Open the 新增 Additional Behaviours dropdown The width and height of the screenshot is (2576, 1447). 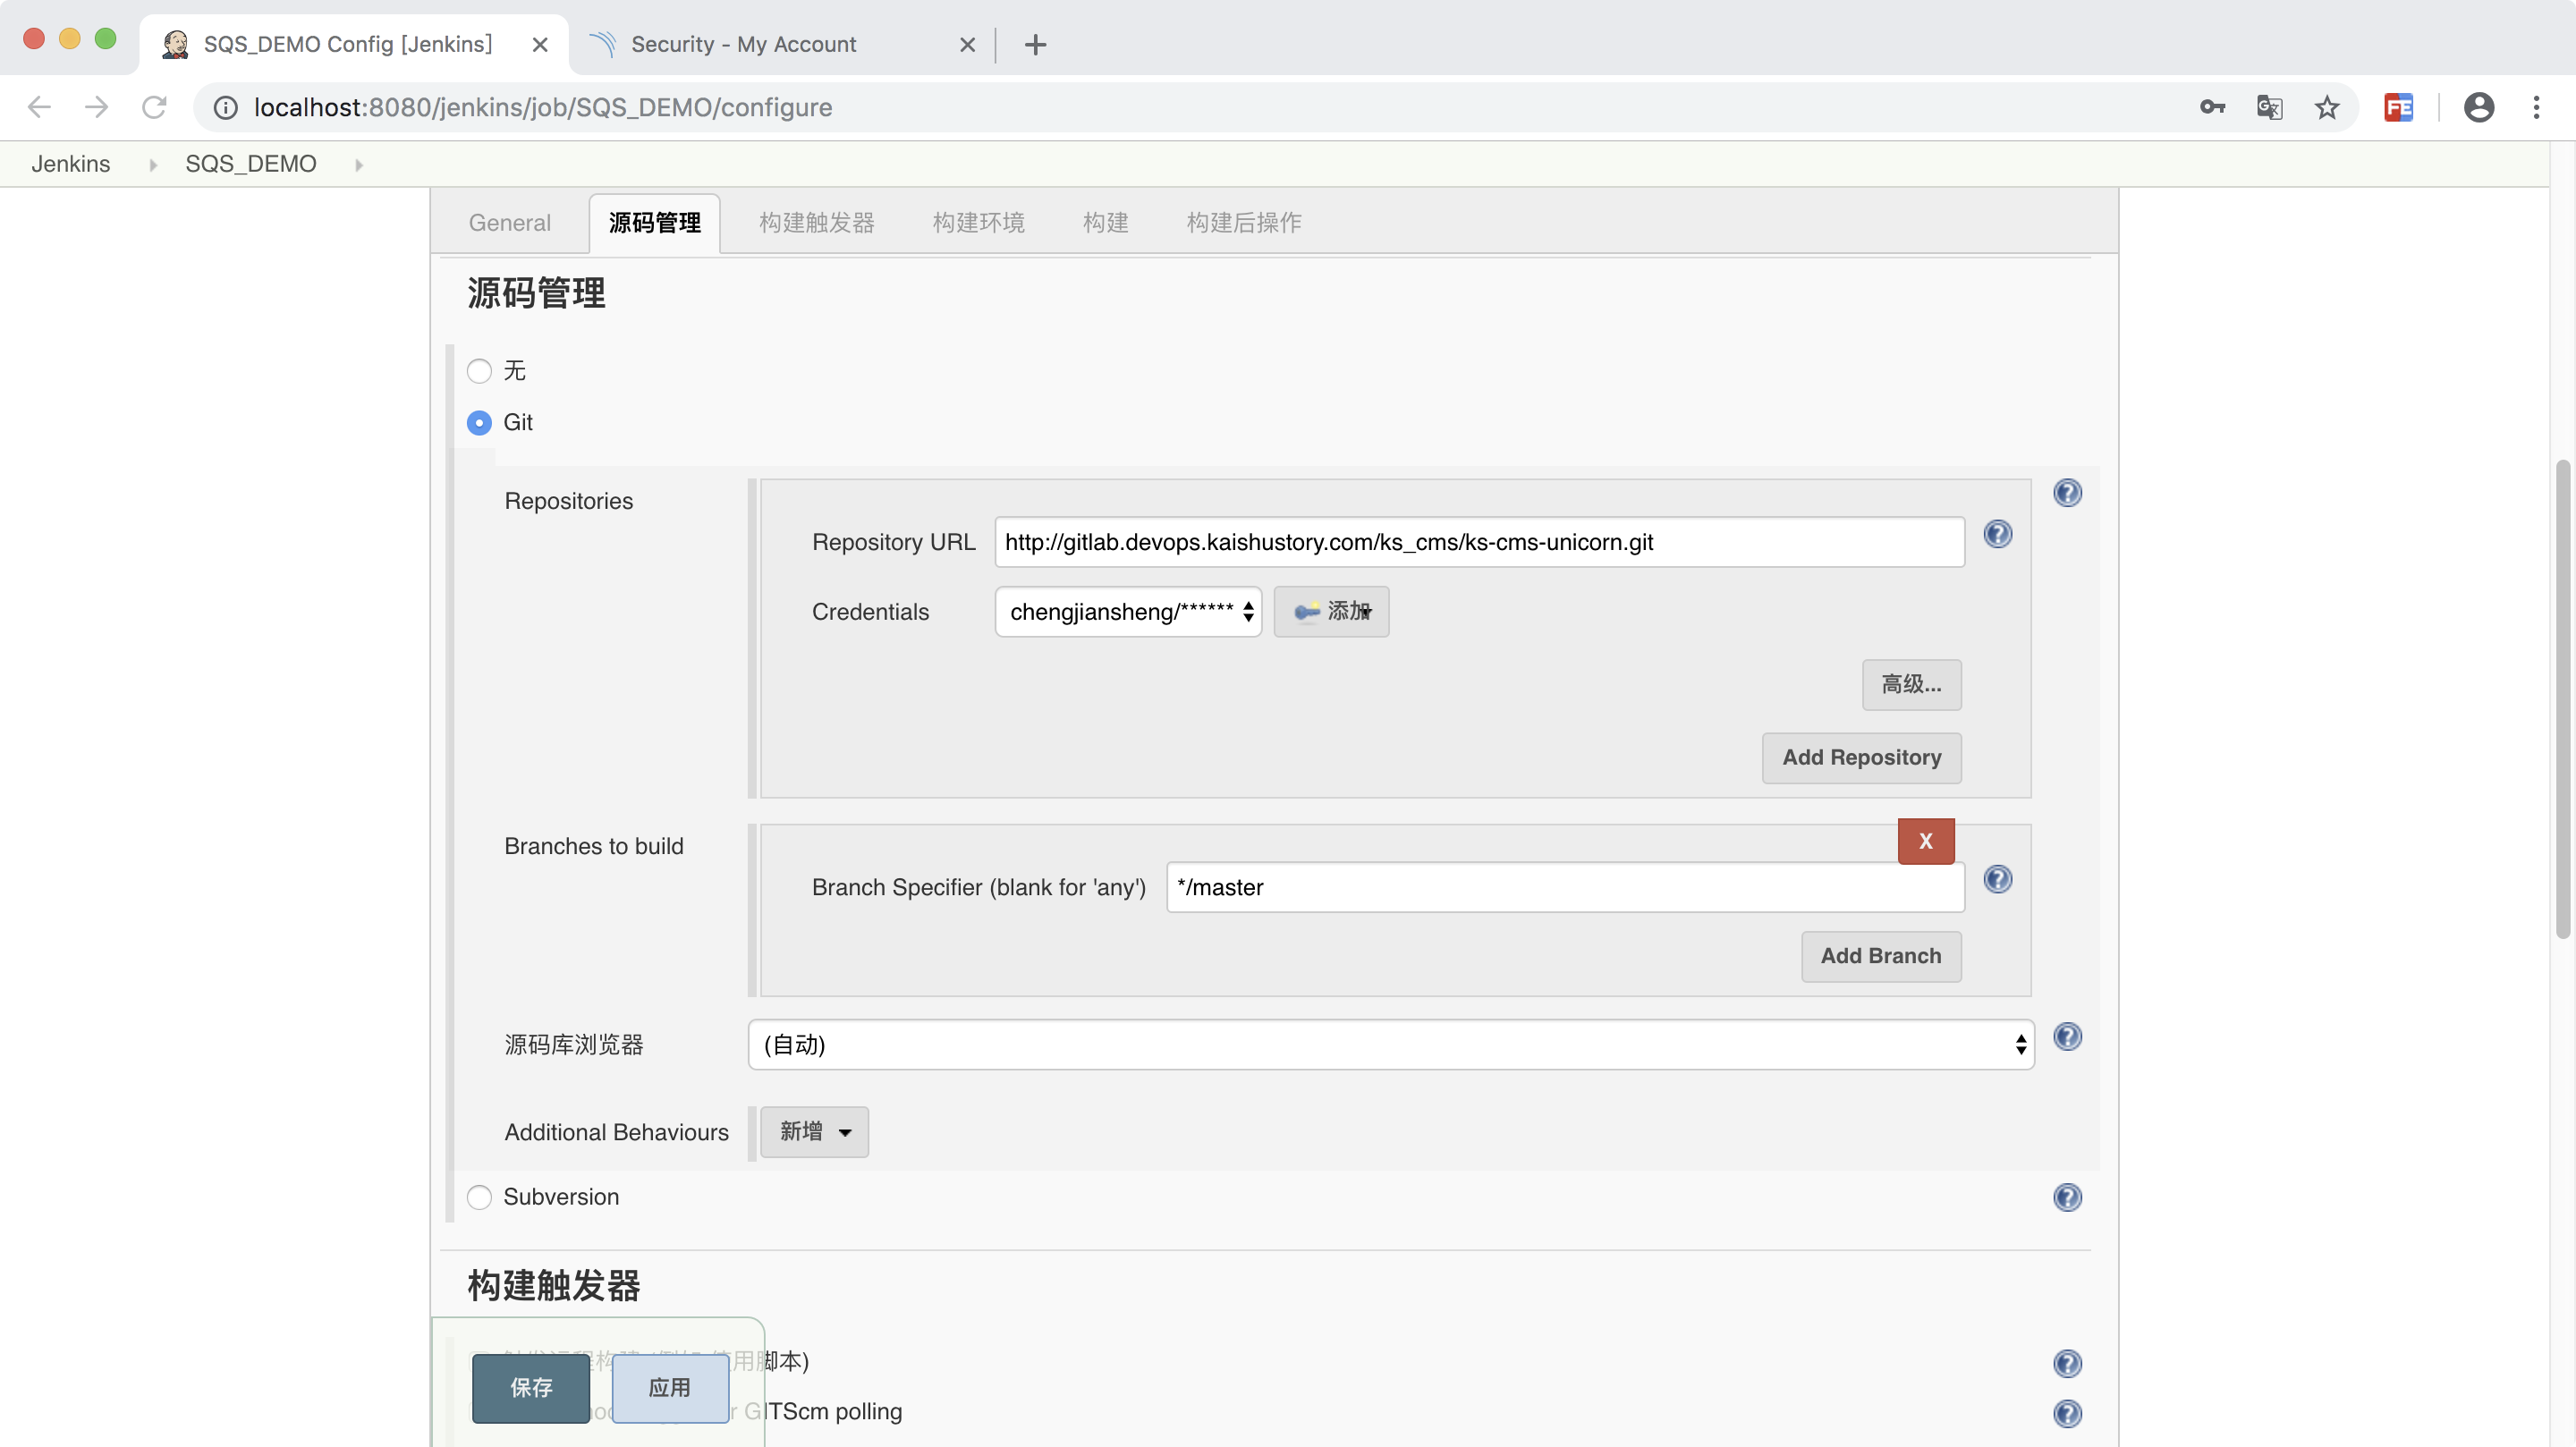814,1132
